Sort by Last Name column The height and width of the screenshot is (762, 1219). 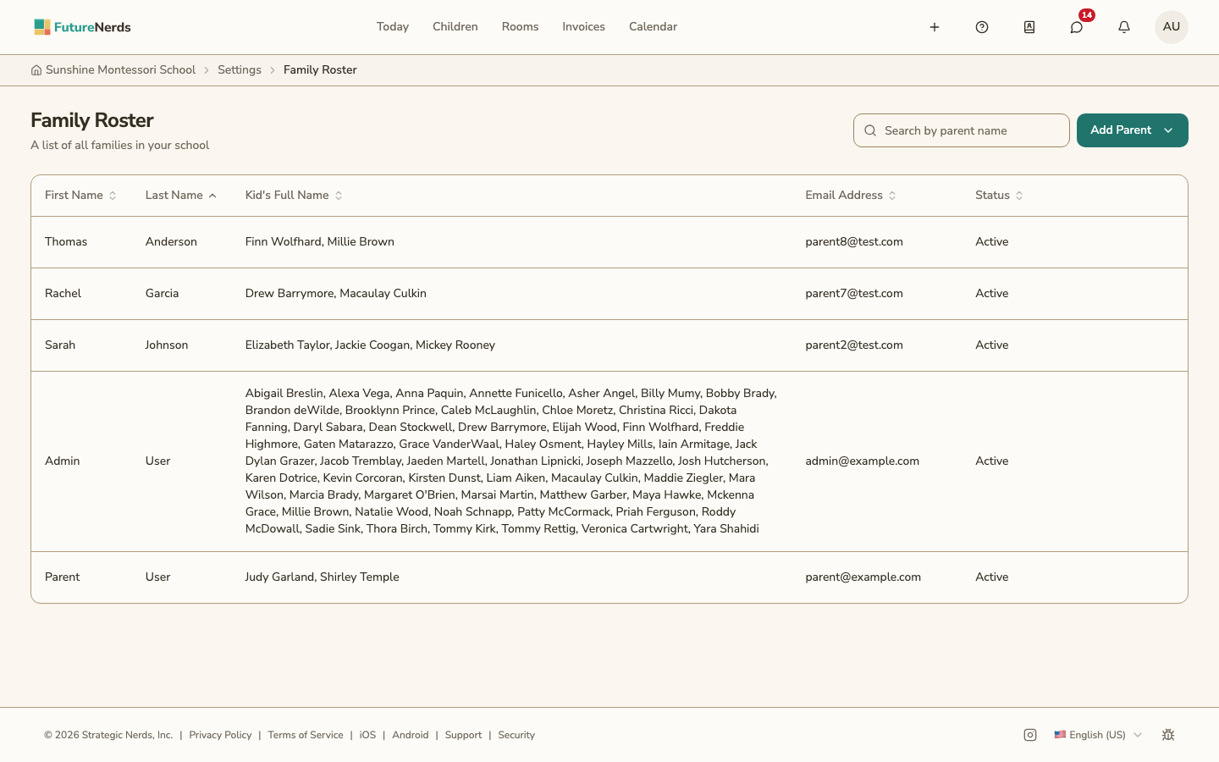coord(181,196)
